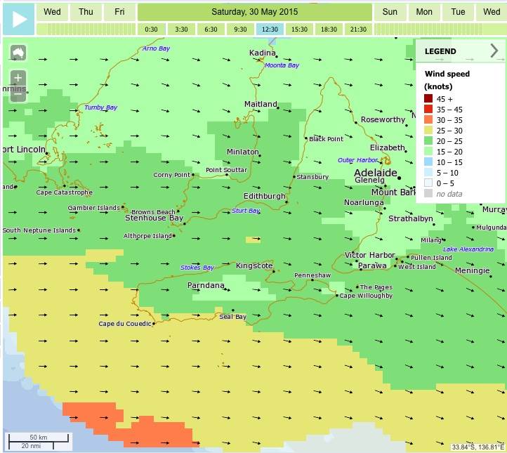Click the Australia full-extent map icon
This screenshot has width=507, height=453.
click(x=18, y=53)
